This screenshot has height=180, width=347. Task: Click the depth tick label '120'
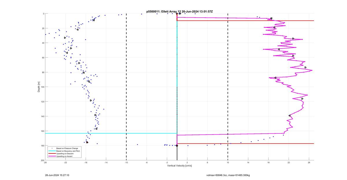pyautogui.click(x=42, y=102)
